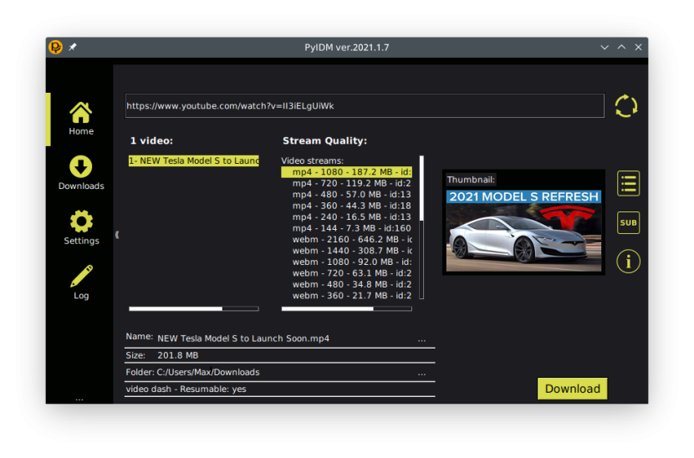Viewport: 694px width, 458px height.
Task: Select mp4 - 144 - 7.3 MB stream
Action: pos(346,228)
